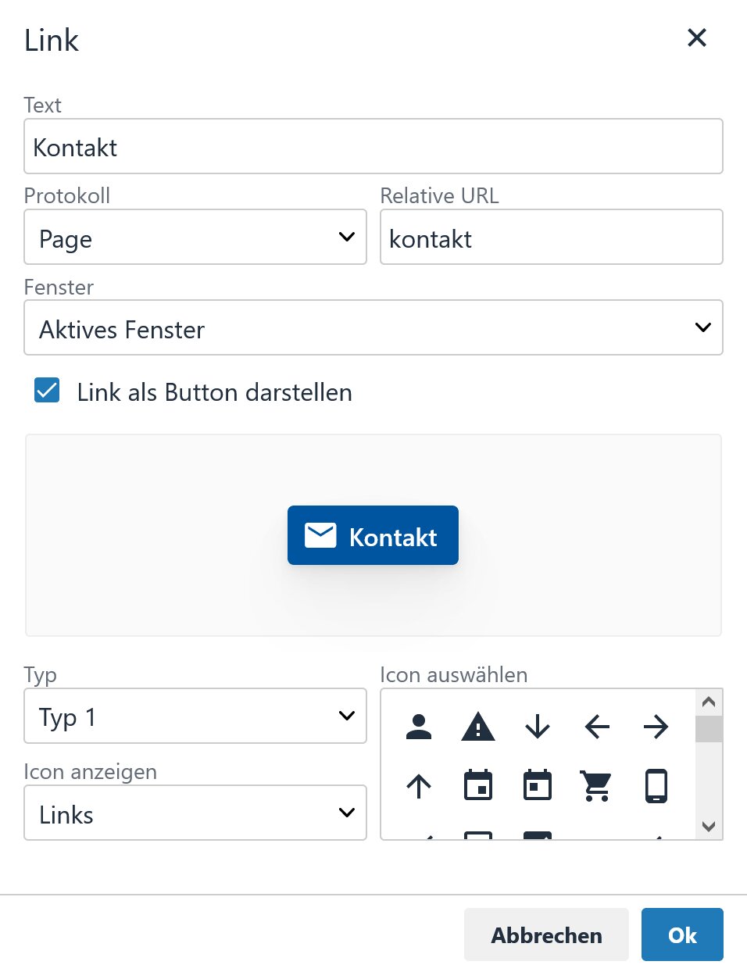Focus the Text input field
This screenshot has width=747, height=972.
coord(373,147)
